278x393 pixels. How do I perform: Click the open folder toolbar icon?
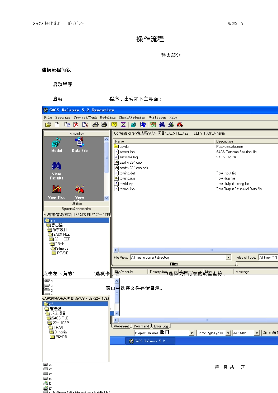pos(48,125)
